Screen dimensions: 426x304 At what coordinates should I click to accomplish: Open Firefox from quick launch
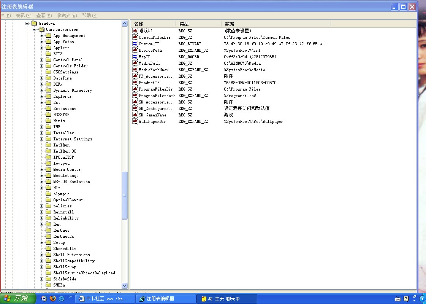click(53, 298)
